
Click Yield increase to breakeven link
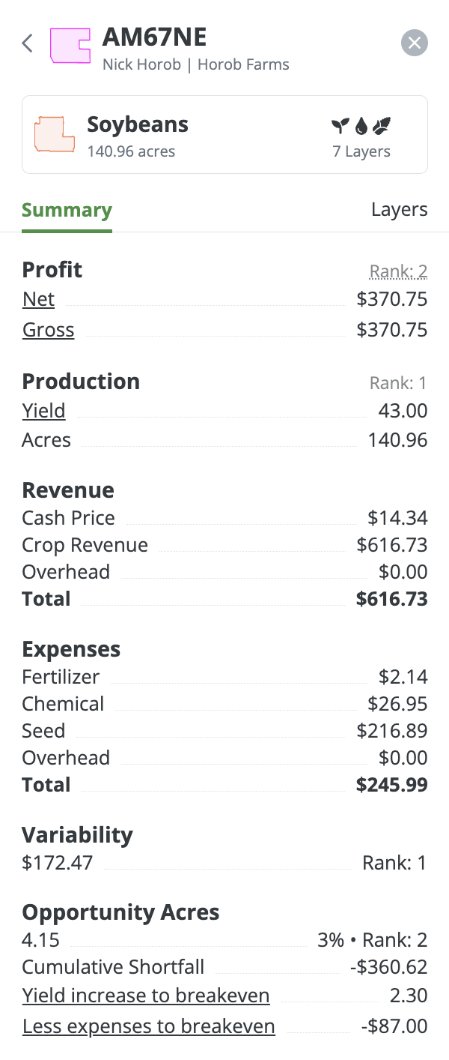click(x=146, y=996)
